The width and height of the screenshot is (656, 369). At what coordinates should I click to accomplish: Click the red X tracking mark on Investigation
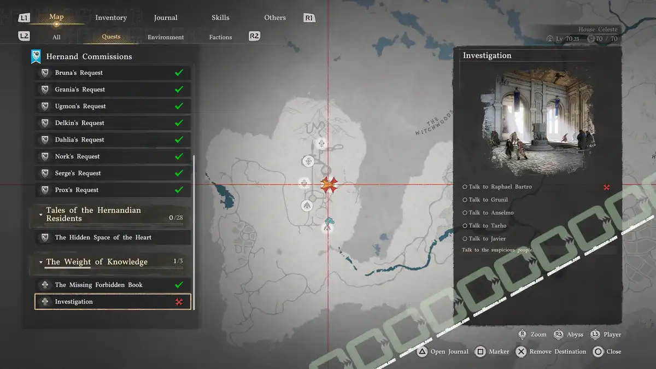pos(179,302)
